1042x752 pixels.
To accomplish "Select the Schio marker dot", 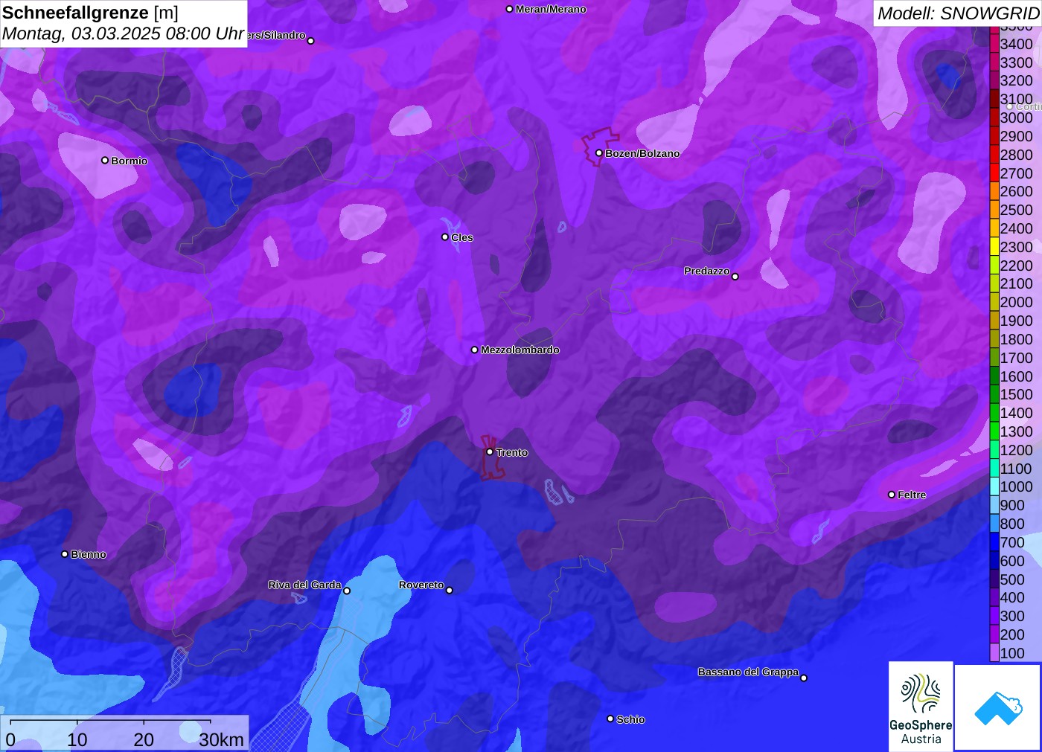I will [610, 719].
